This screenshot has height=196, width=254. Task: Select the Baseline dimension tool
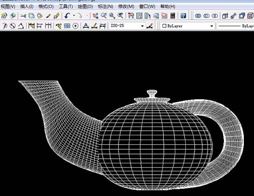point(40,25)
